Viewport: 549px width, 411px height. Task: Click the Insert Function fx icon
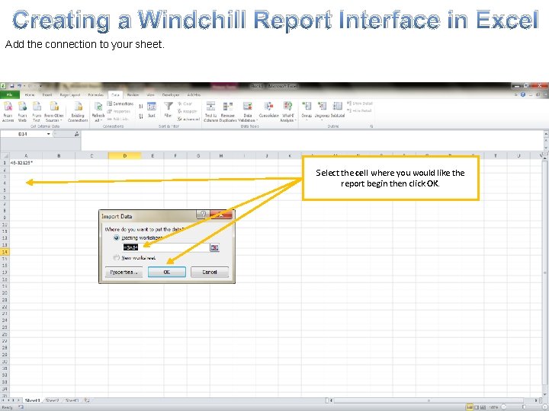coord(76,134)
